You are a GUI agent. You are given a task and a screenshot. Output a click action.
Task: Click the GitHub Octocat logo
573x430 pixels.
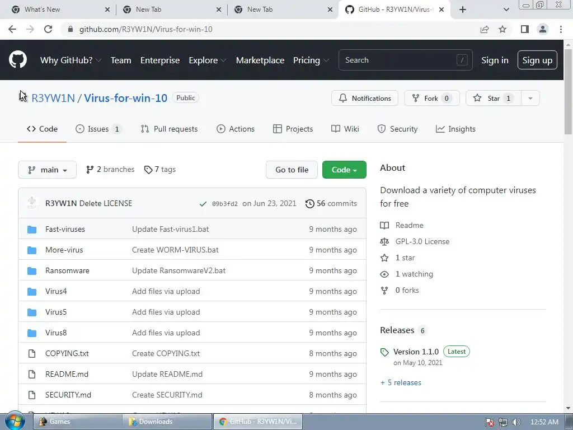pyautogui.click(x=17, y=60)
